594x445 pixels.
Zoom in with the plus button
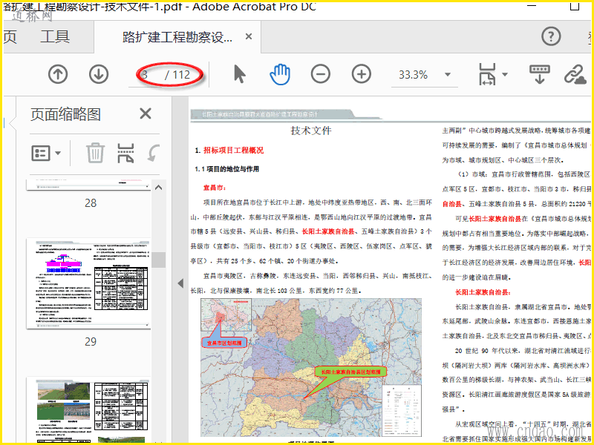[x=361, y=74]
